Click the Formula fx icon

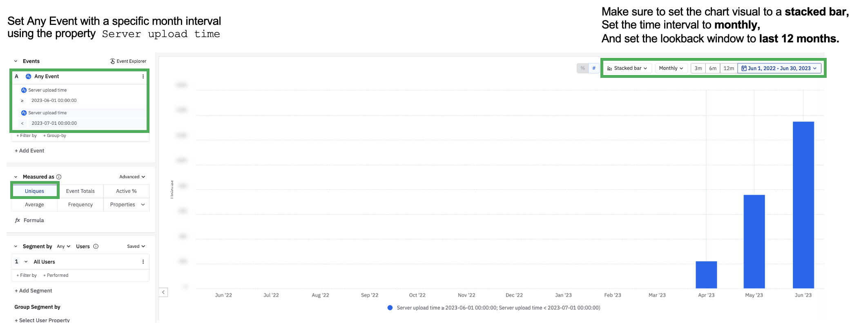point(18,220)
